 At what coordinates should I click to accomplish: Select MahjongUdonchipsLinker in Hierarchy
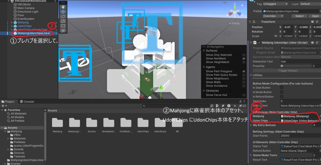tap(34, 33)
